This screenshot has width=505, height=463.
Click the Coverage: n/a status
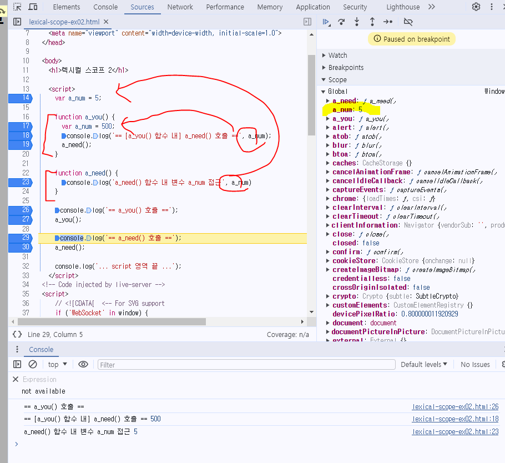287,334
